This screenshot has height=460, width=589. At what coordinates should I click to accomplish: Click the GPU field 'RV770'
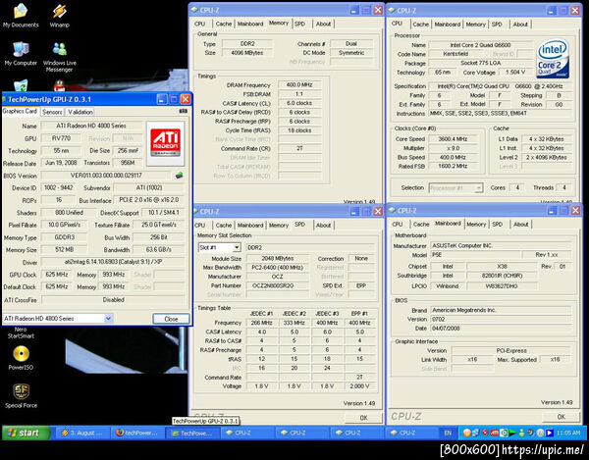tap(61, 138)
